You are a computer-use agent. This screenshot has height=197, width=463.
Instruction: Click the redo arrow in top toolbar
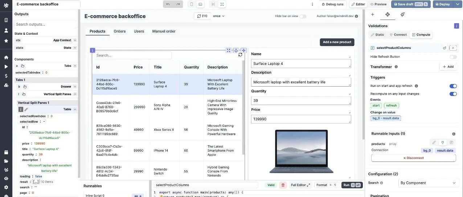(178, 4)
